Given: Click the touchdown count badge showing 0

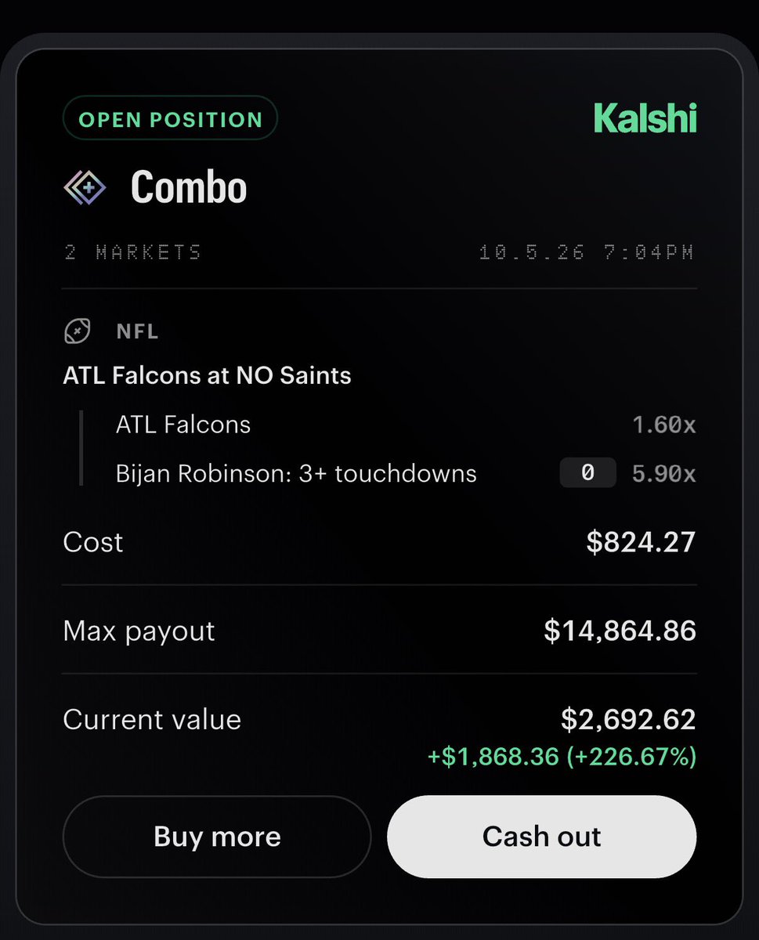Looking at the screenshot, I should (x=587, y=473).
